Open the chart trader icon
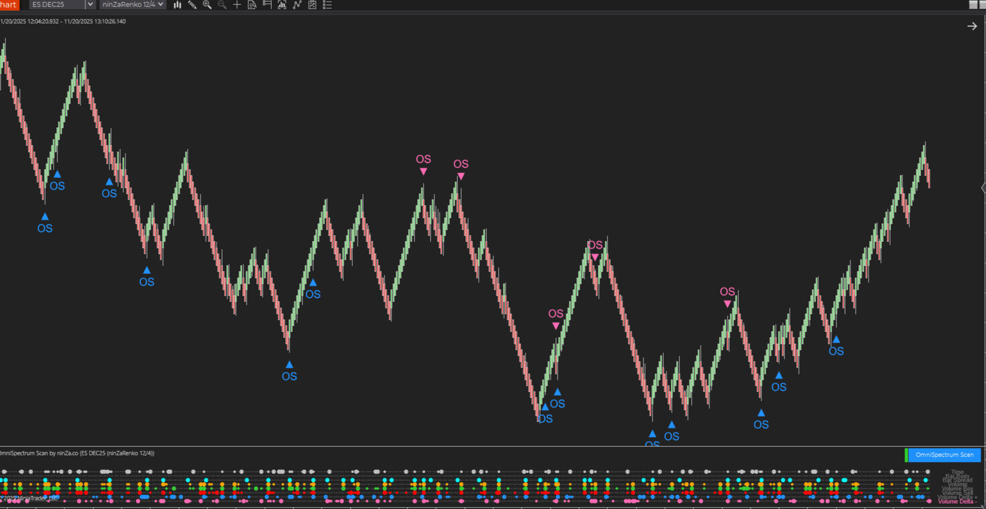The image size is (986, 509). pos(267,5)
